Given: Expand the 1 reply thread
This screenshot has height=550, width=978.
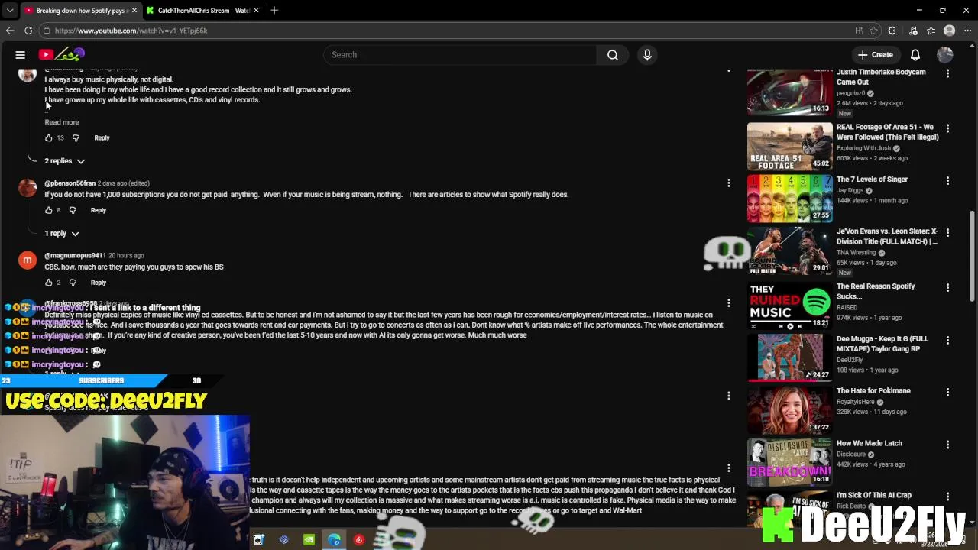Looking at the screenshot, I should point(62,234).
